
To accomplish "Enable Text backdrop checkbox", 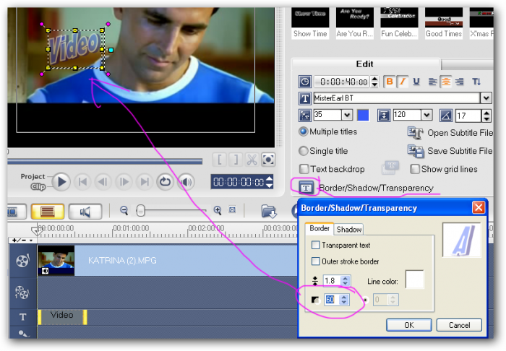I will coord(304,169).
